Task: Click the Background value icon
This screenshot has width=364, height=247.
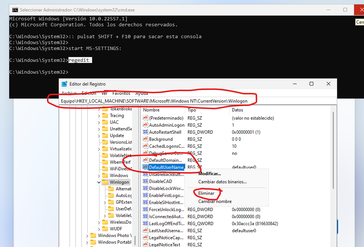Action: [x=145, y=139]
